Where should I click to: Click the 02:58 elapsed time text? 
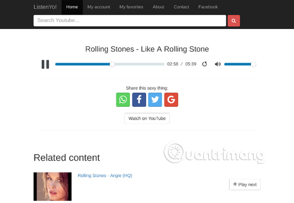173,64
